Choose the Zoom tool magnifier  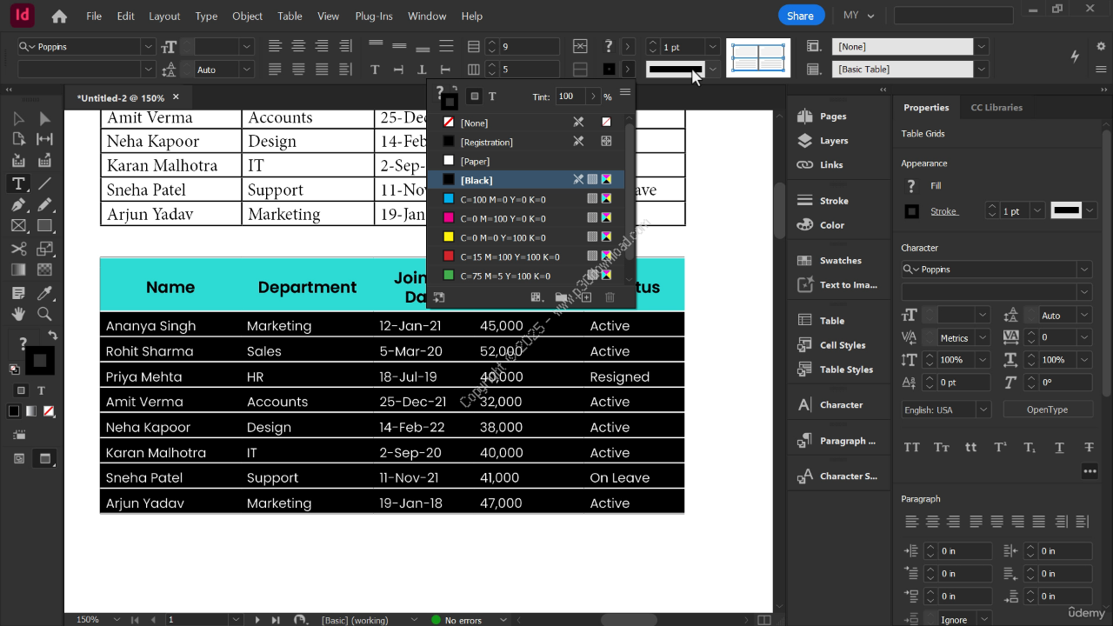44,314
